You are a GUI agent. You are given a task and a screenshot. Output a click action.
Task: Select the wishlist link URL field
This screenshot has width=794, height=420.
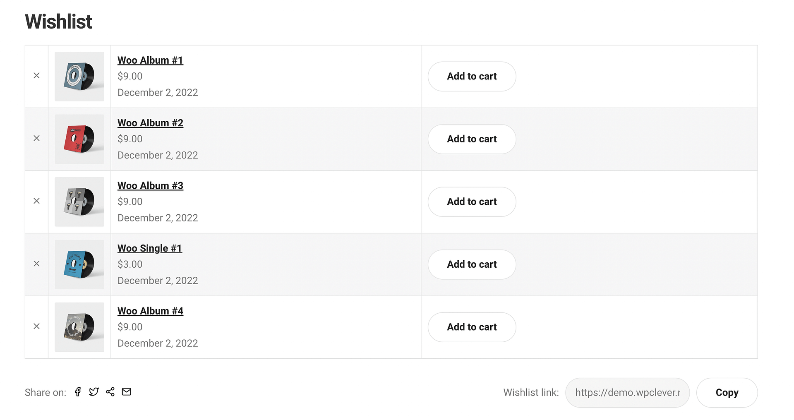coord(627,393)
